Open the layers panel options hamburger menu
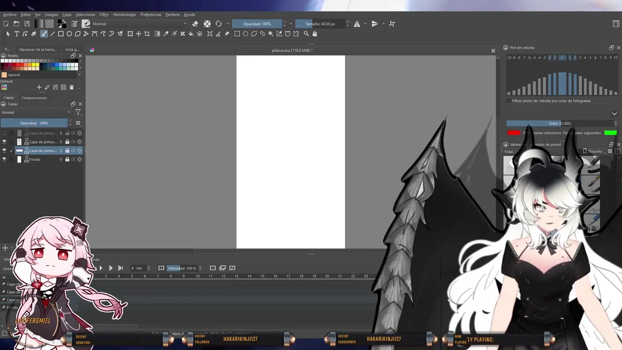This screenshot has width=622, height=350. [x=78, y=123]
